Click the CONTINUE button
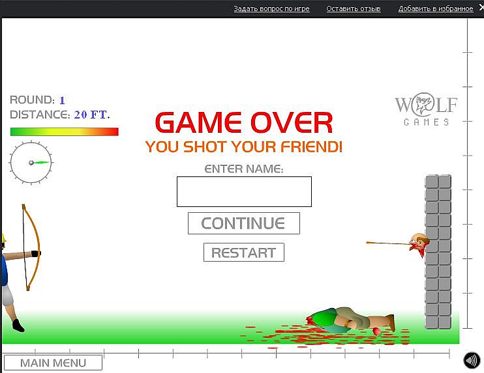Viewport: 484px width, 373px height. [244, 223]
